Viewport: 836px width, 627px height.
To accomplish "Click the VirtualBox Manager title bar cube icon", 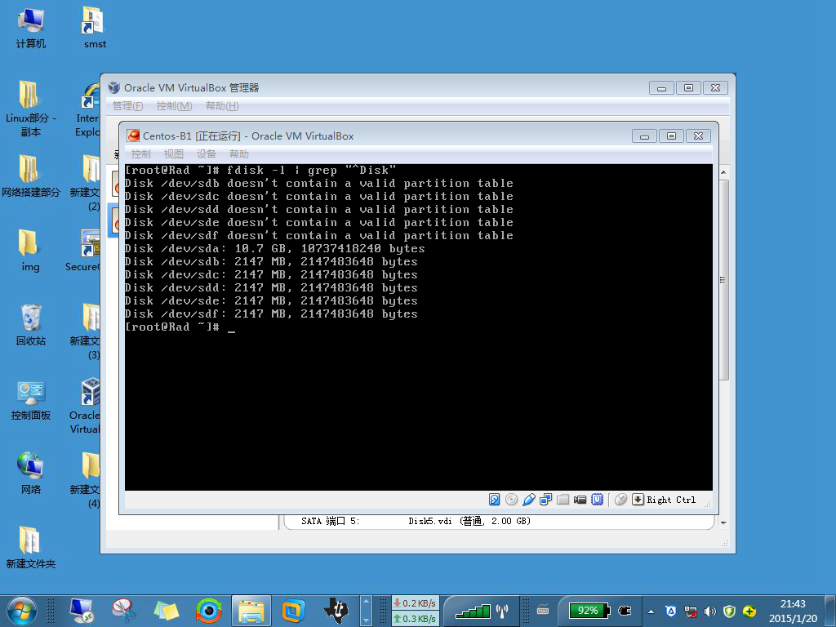I will (113, 87).
